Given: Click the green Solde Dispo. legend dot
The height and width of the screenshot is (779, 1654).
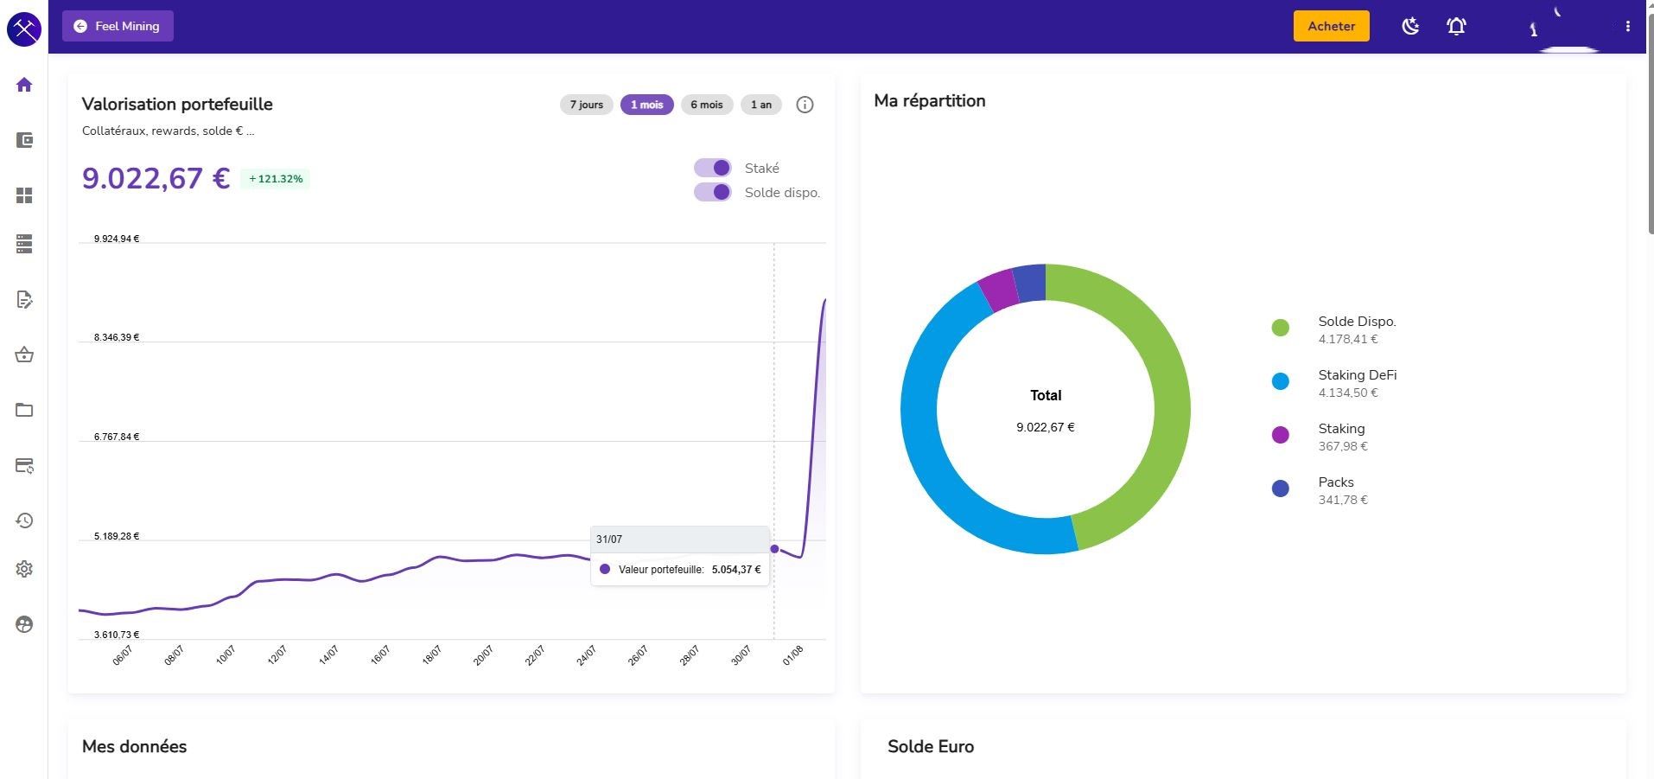Looking at the screenshot, I should click(1280, 328).
